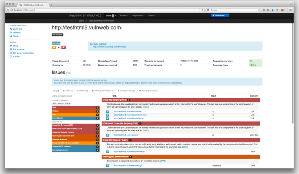Image resolution: width=299 pixels, height=174 pixels.
Task: Toggle visibility of Informational severity issues
Action: [76, 118]
